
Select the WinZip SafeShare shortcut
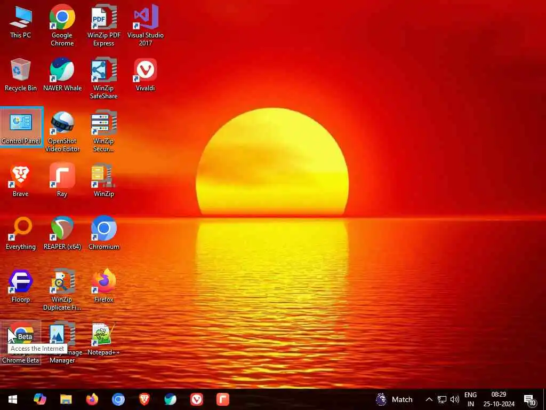click(104, 78)
